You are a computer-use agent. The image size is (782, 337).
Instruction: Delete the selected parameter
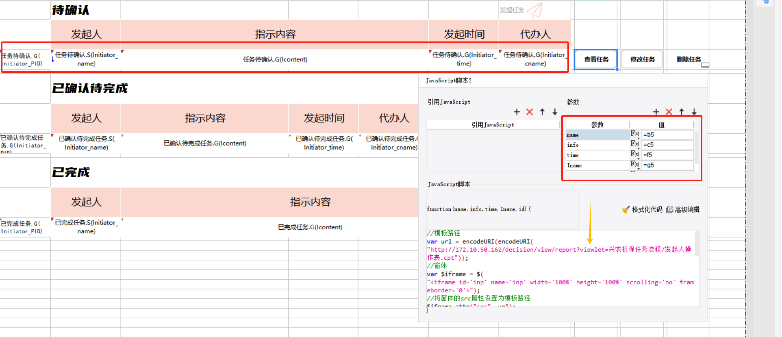(x=669, y=112)
